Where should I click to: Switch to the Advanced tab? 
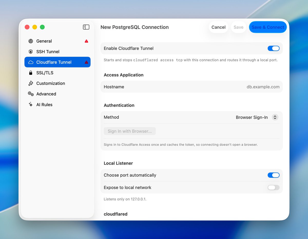[57, 94]
